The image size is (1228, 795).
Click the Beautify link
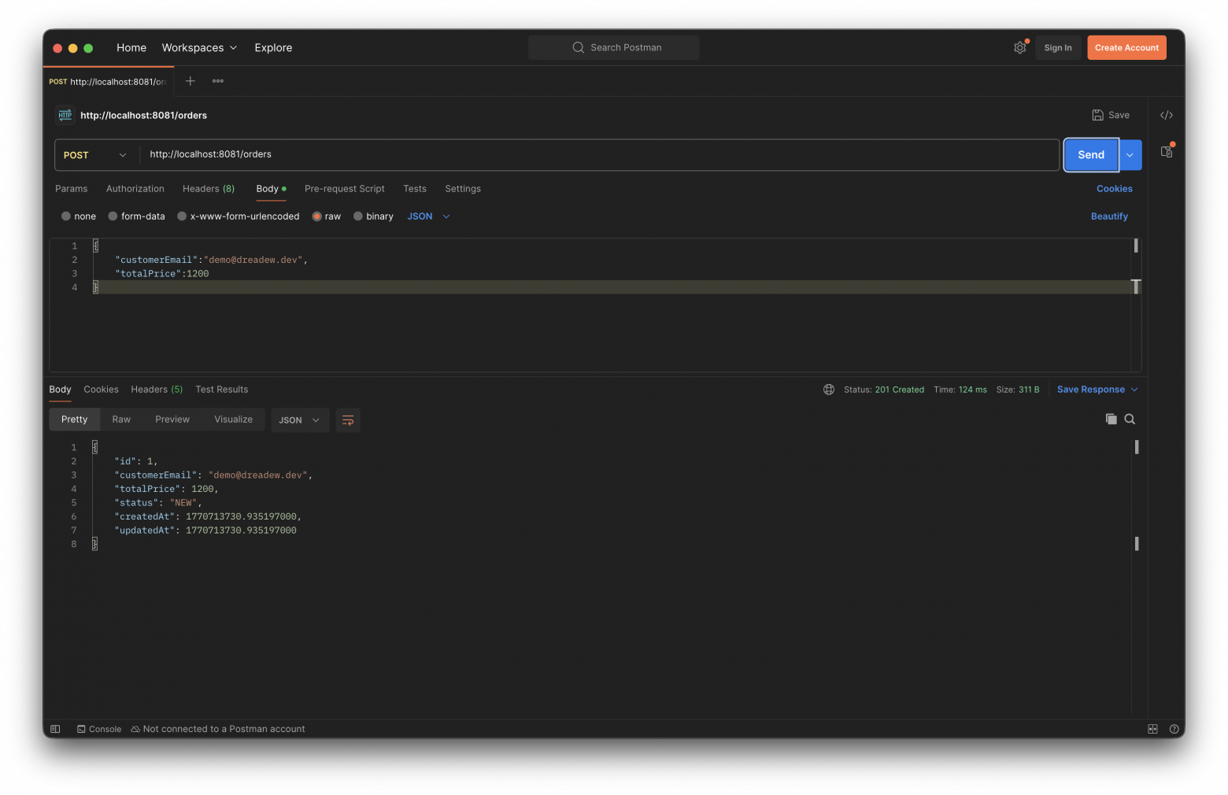[x=1109, y=216]
